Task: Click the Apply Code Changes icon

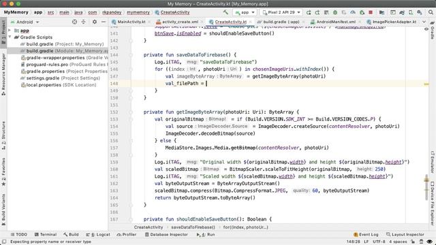Action: [326, 12]
